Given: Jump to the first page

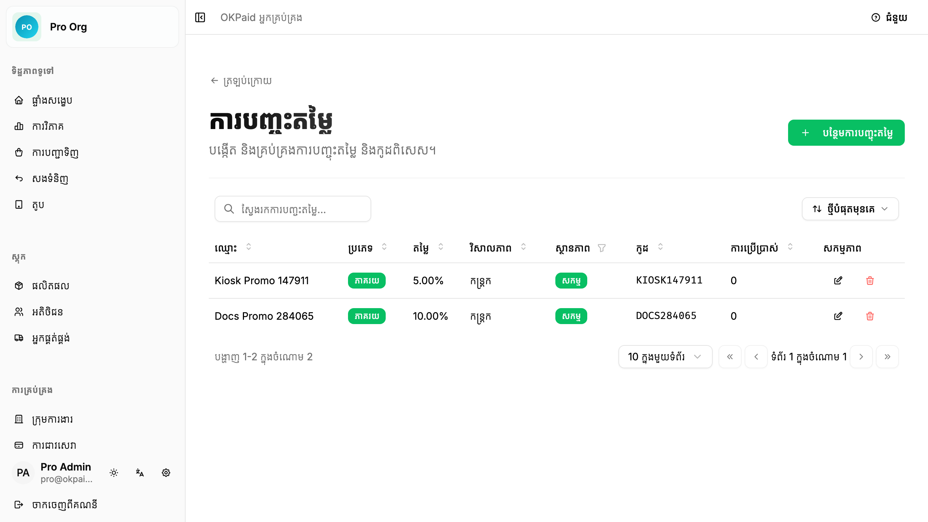Looking at the screenshot, I should point(730,357).
